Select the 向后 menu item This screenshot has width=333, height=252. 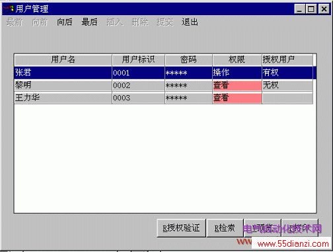[x=65, y=22]
